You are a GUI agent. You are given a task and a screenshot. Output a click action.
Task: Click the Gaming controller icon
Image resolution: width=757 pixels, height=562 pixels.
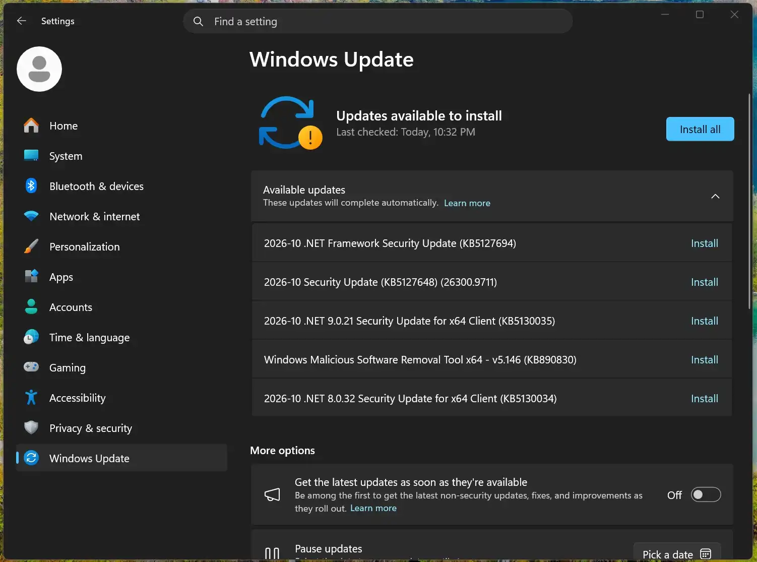pos(31,367)
